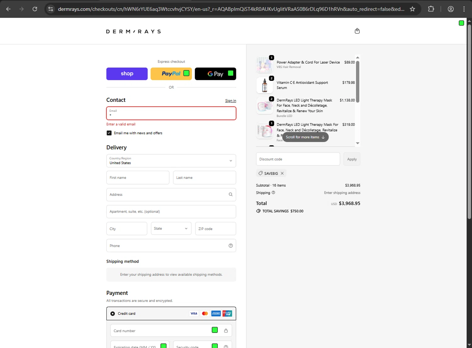472x348 pixels.
Task: Remove the SAVEBIG discount code
Action: 282,173
